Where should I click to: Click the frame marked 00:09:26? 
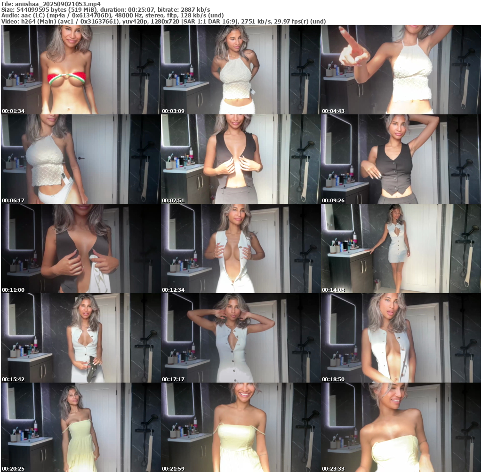[401, 159]
